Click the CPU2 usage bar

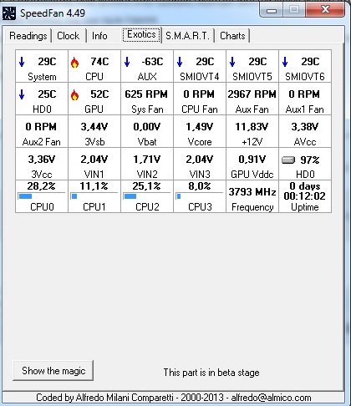[147, 196]
